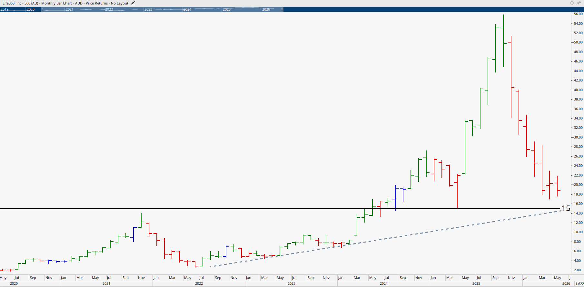
Task: Click the 40.00 price axis label
Action: 579,90
